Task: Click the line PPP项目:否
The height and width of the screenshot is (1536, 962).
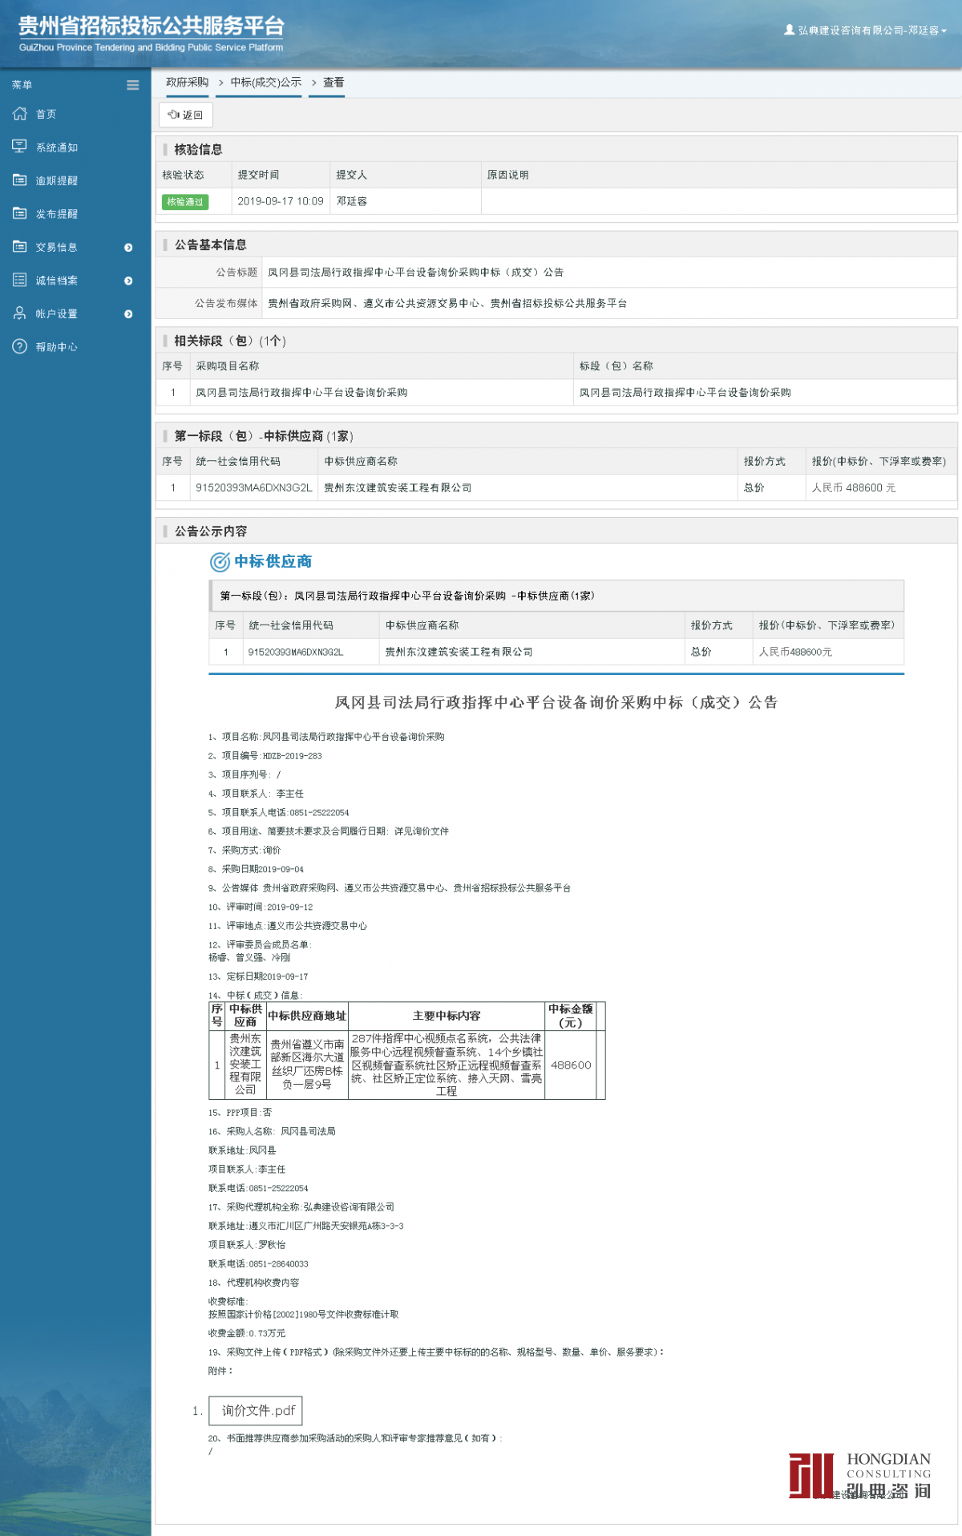Action: 240,1113
